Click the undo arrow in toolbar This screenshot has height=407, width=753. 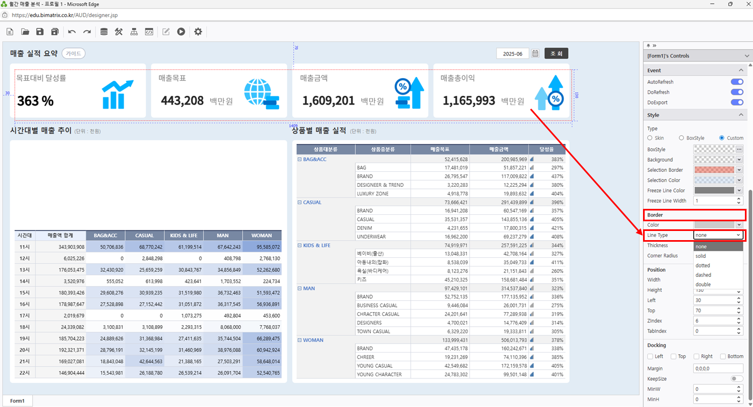point(72,32)
